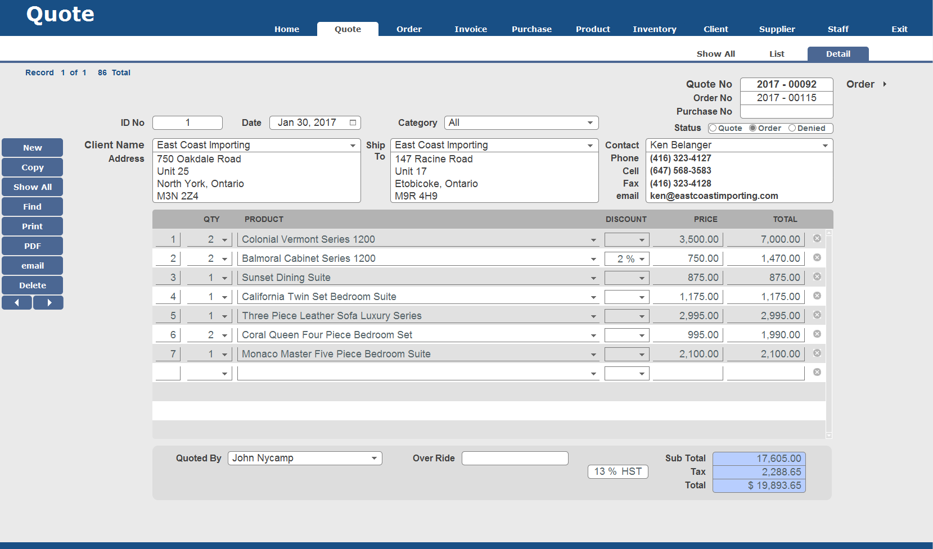Open the Contact name dropdown

click(825, 146)
